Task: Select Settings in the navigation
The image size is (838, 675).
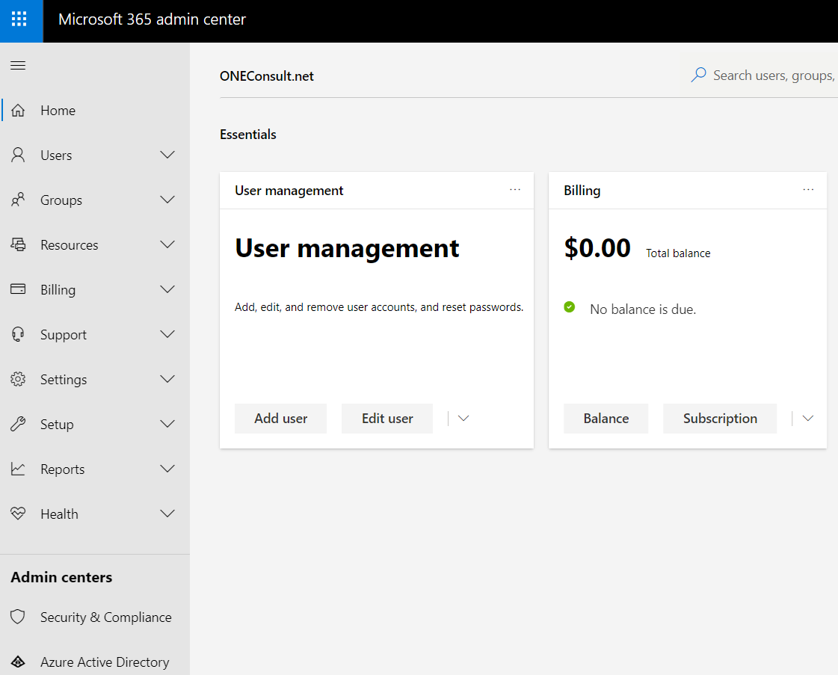Action: coord(95,379)
